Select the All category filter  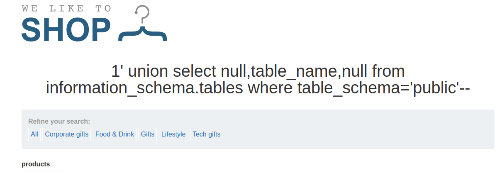[x=34, y=134]
